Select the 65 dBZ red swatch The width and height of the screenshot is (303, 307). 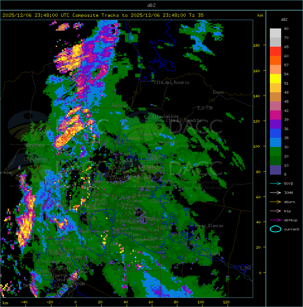pos(275,51)
